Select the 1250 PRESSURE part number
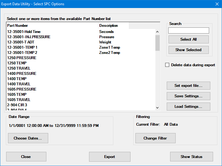222x166 pixels. (22, 58)
